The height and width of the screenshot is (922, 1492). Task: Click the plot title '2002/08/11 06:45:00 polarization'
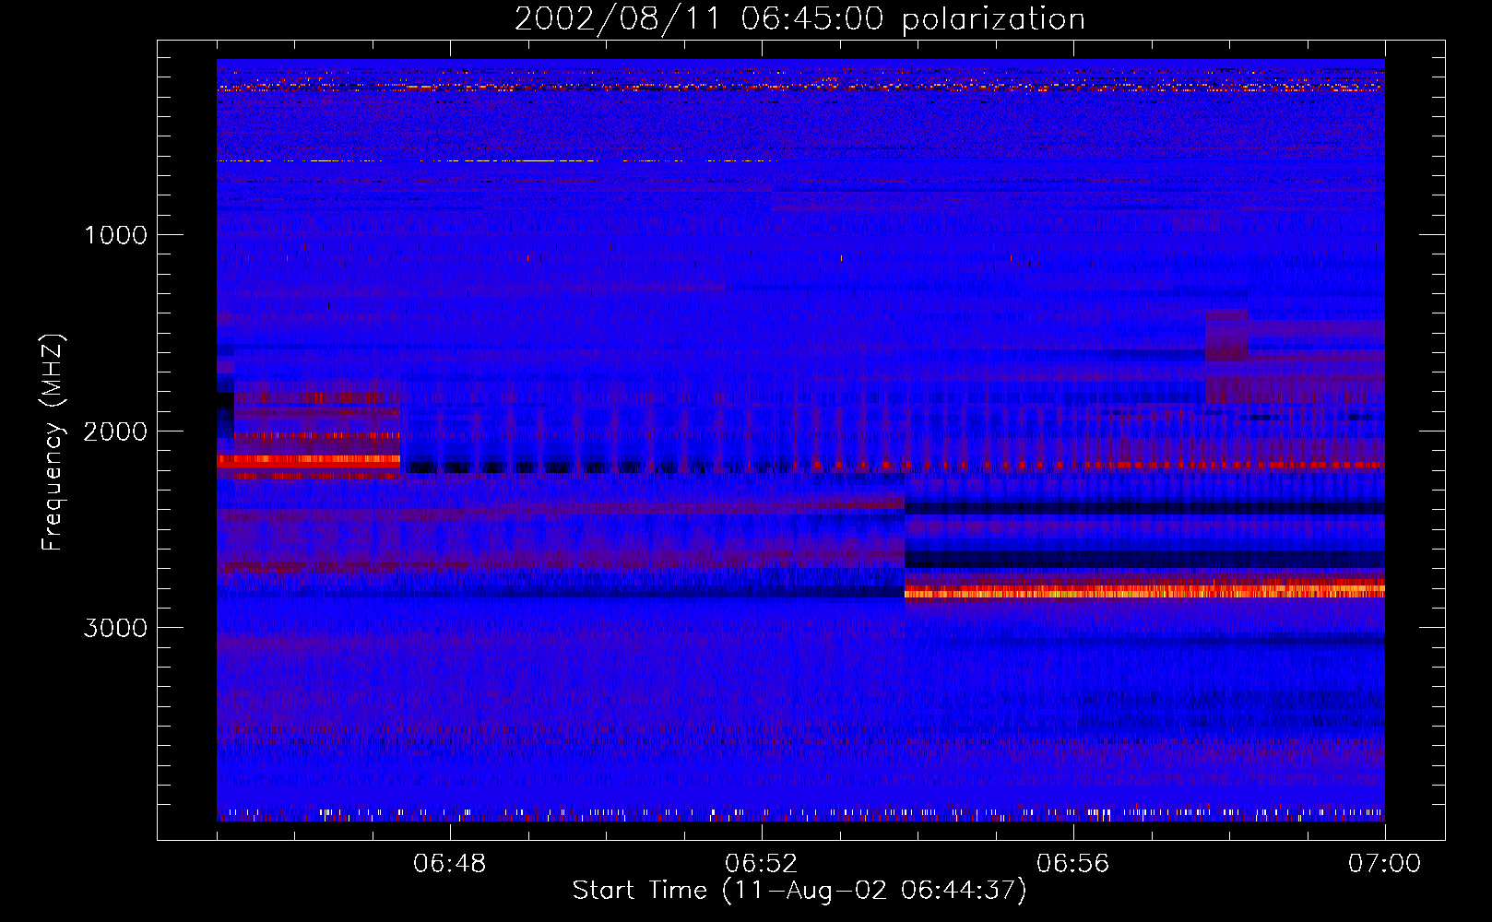[x=799, y=19]
